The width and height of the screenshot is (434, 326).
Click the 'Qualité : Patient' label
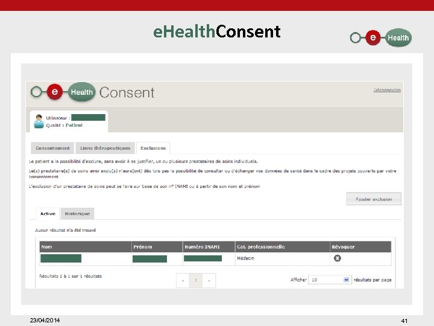(x=64, y=126)
